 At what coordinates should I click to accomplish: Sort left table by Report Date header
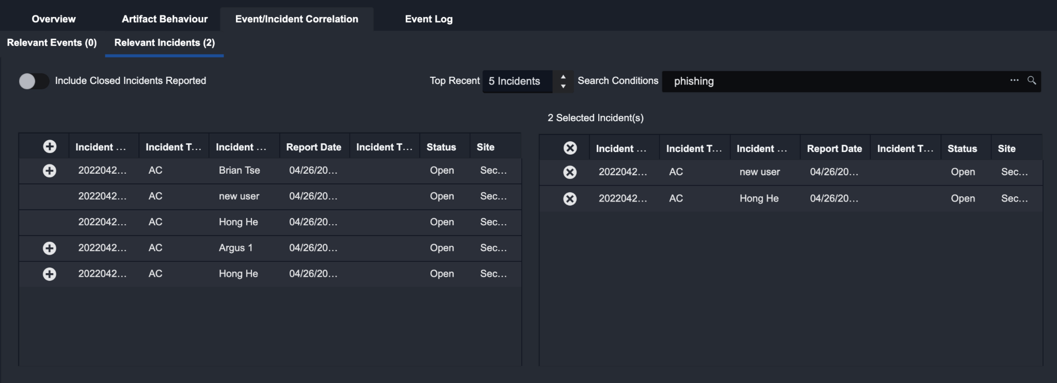click(313, 147)
